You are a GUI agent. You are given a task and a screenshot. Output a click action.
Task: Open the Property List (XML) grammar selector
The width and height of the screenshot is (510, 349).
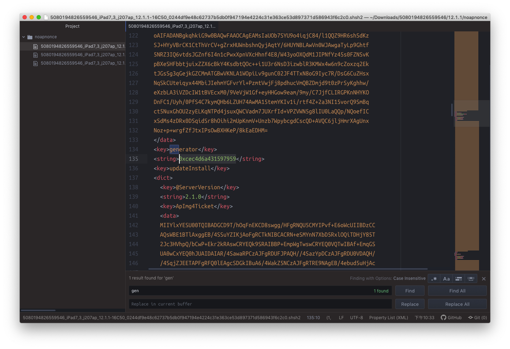tap(388, 318)
